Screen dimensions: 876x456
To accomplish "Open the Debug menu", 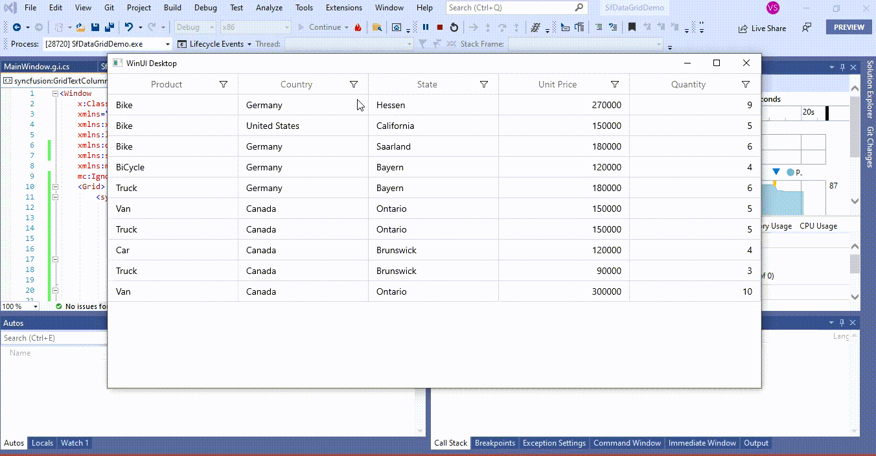I will click(x=205, y=8).
